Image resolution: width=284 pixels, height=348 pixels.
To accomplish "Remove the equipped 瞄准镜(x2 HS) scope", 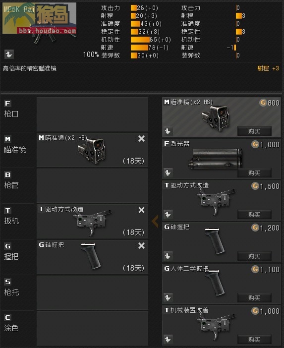I will pos(141,139).
